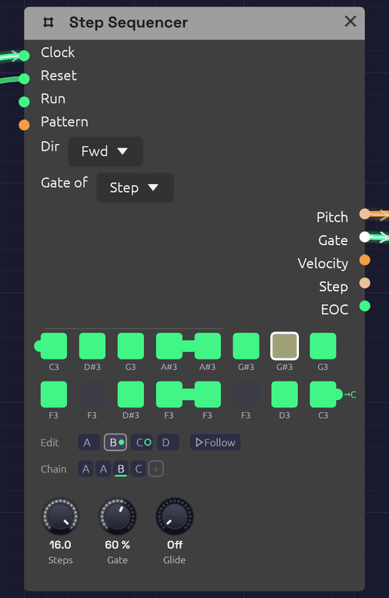Toggle first-row step pad labeled D#3

[x=92, y=346]
